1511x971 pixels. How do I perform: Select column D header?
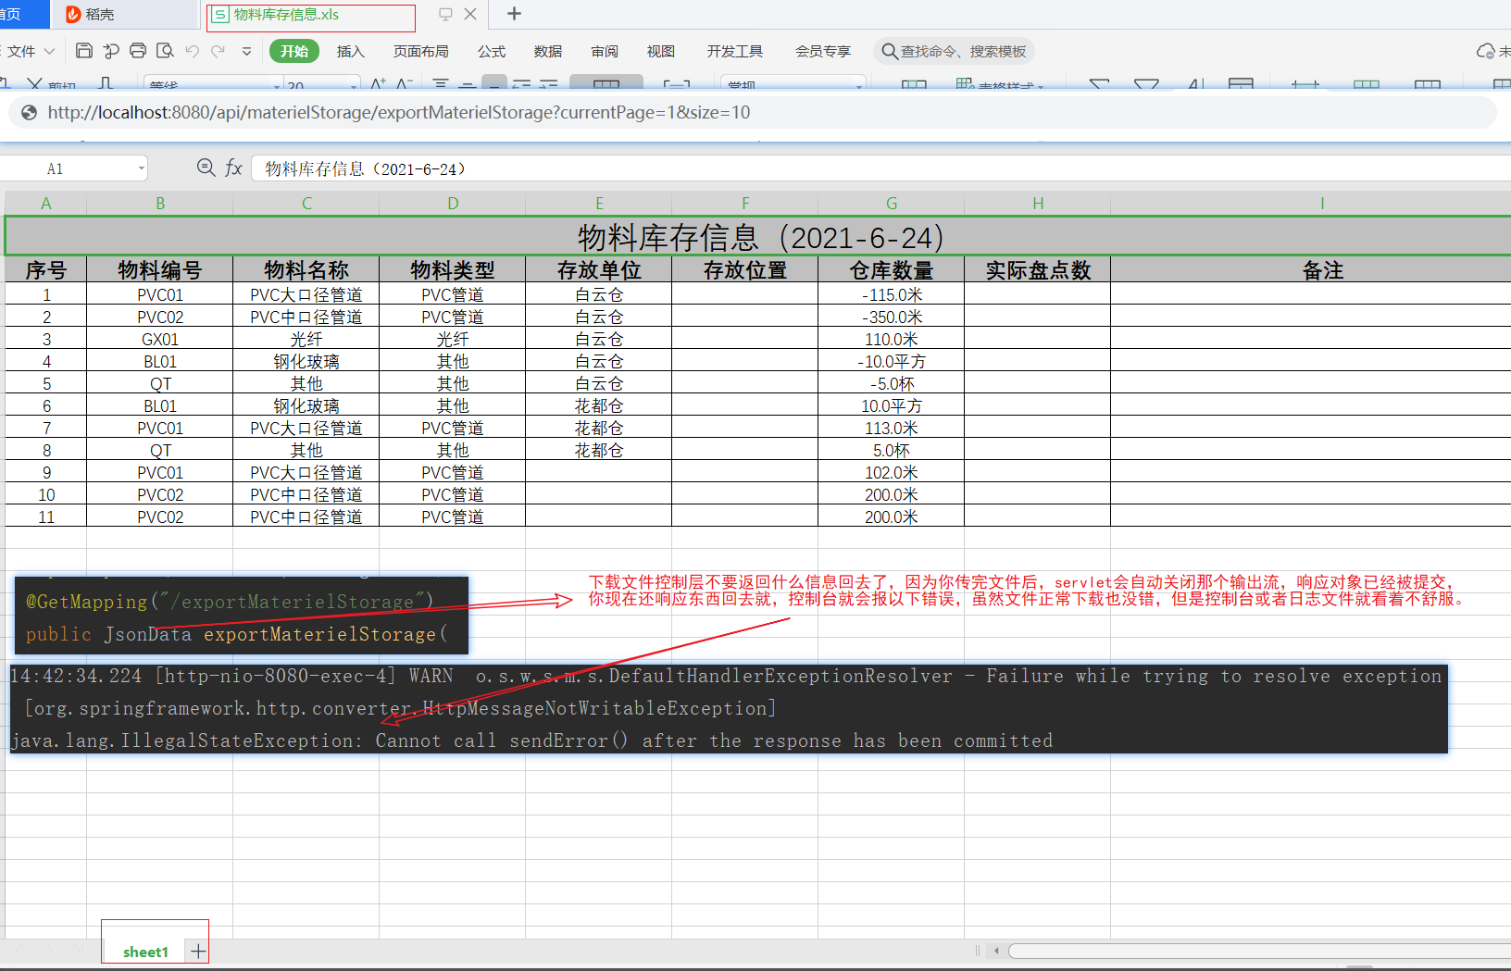tap(453, 204)
